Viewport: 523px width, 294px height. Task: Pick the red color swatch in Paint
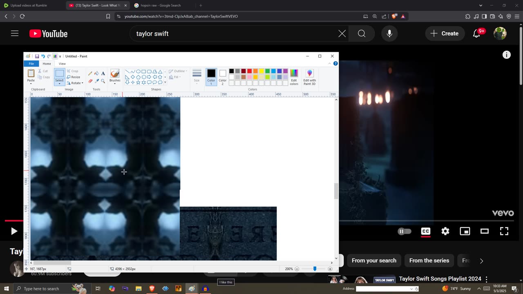click(249, 71)
